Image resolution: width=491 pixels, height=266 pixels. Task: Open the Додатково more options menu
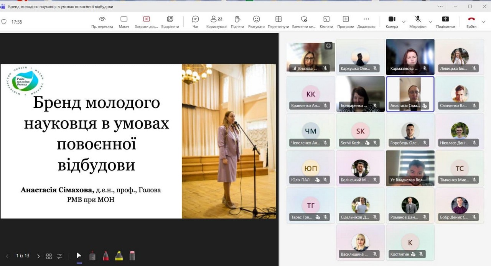[366, 21]
